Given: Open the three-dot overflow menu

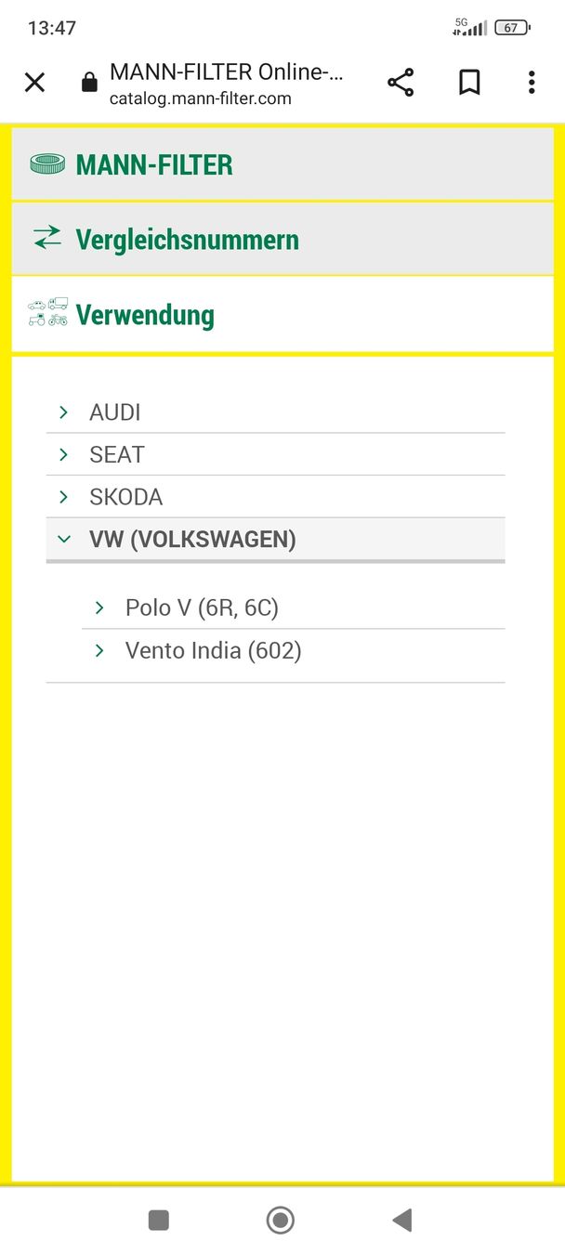Looking at the screenshot, I should pyautogui.click(x=532, y=83).
